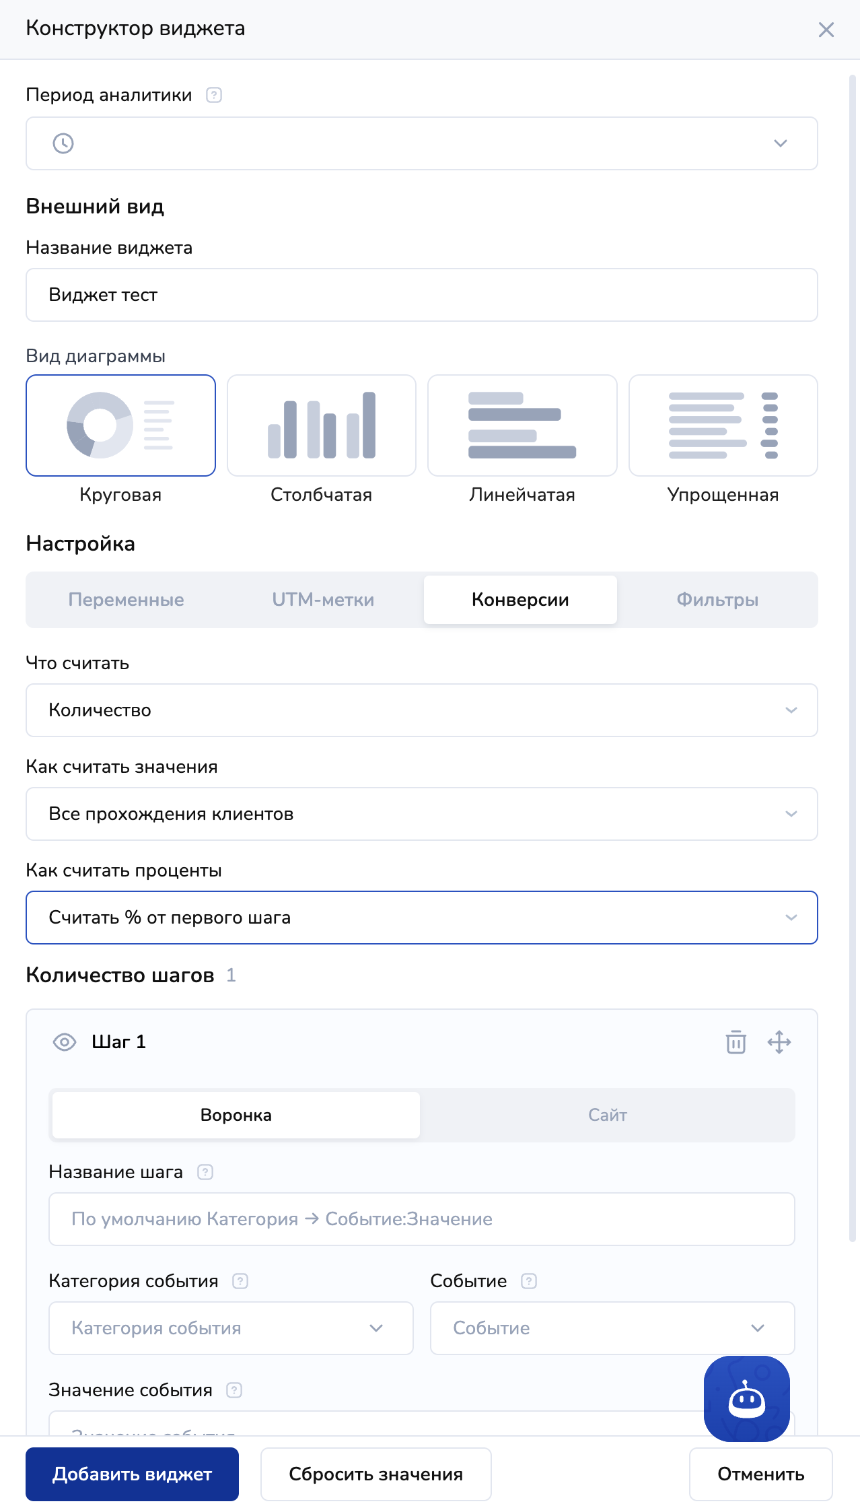Screen dimensions: 860x1512
Task: Switch to the Сайт tab in Шаг 1
Action: pos(608,1115)
